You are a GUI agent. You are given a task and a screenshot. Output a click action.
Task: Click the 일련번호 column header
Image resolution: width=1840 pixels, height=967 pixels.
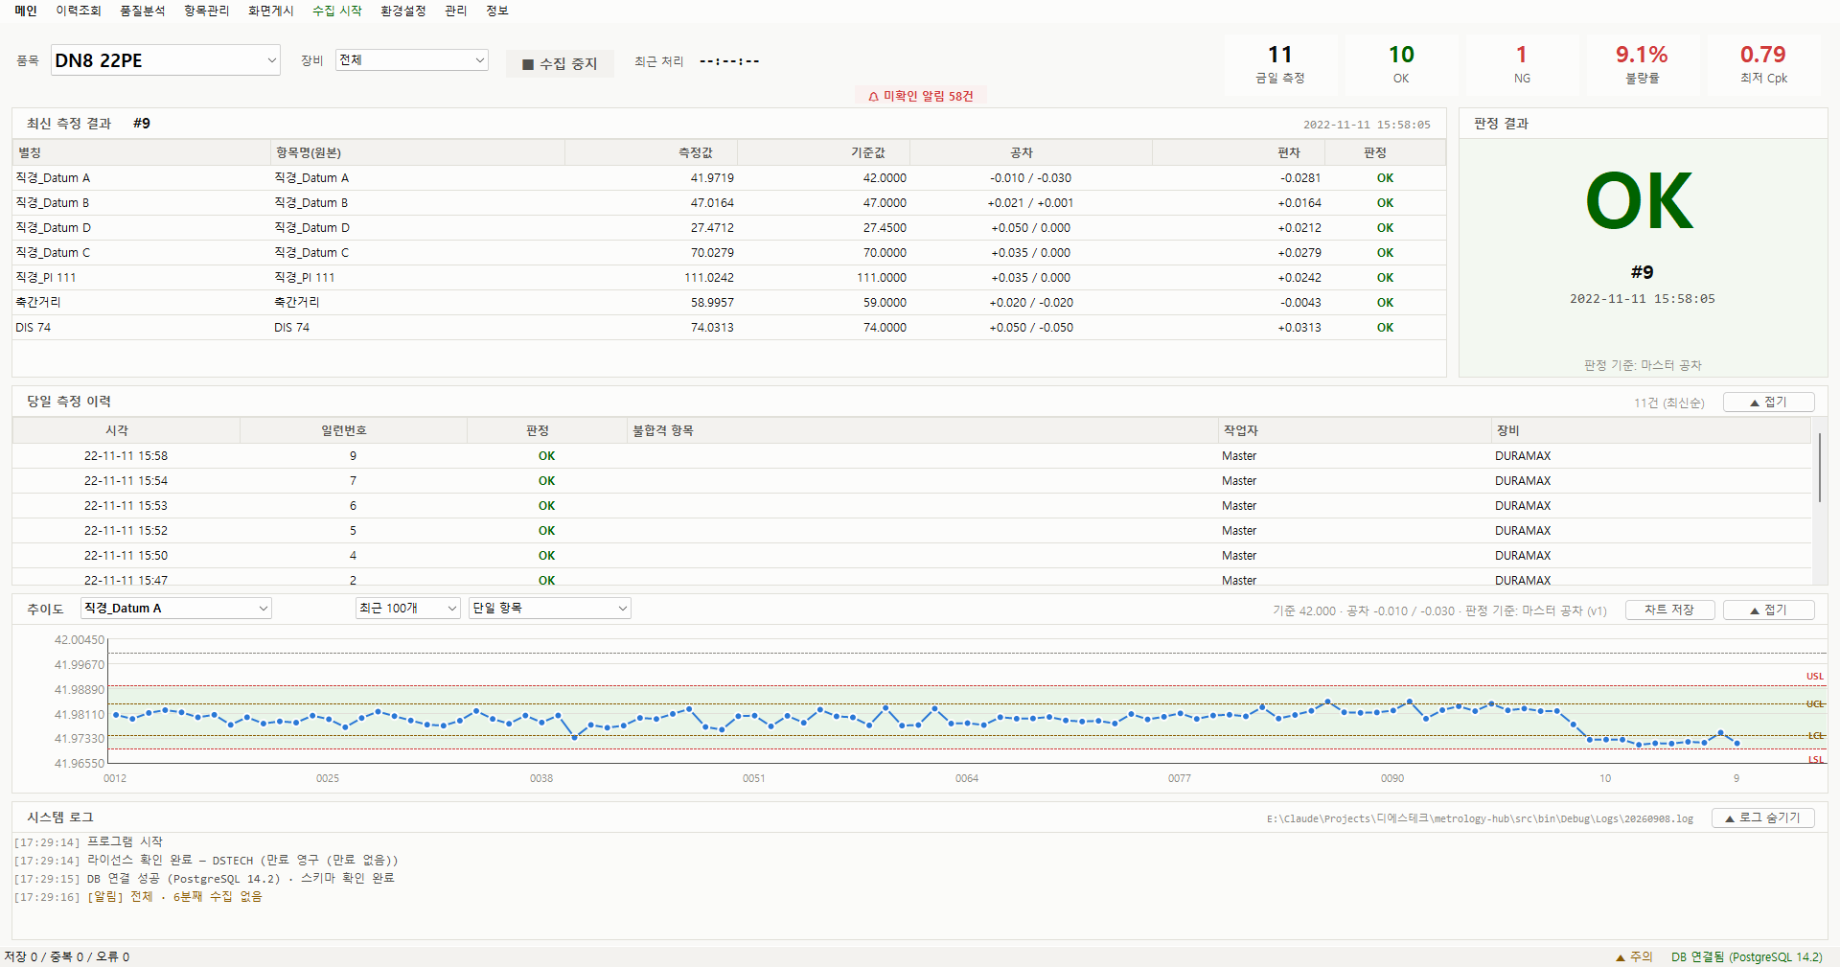point(353,431)
